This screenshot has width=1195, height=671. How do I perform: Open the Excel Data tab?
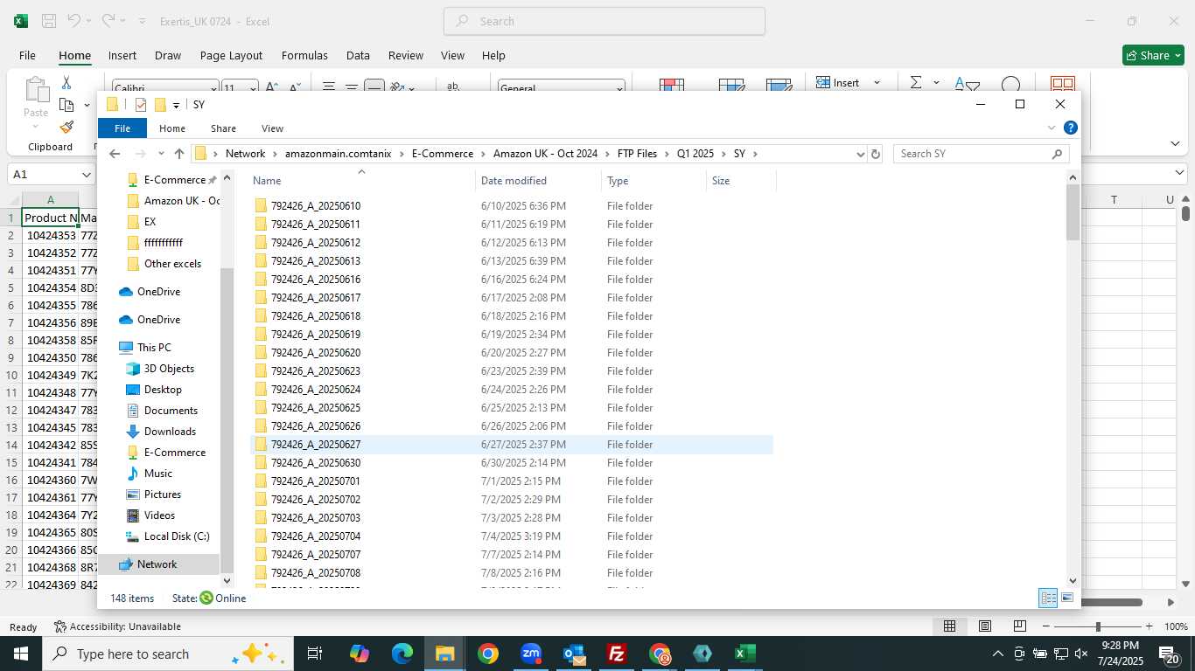pos(358,55)
